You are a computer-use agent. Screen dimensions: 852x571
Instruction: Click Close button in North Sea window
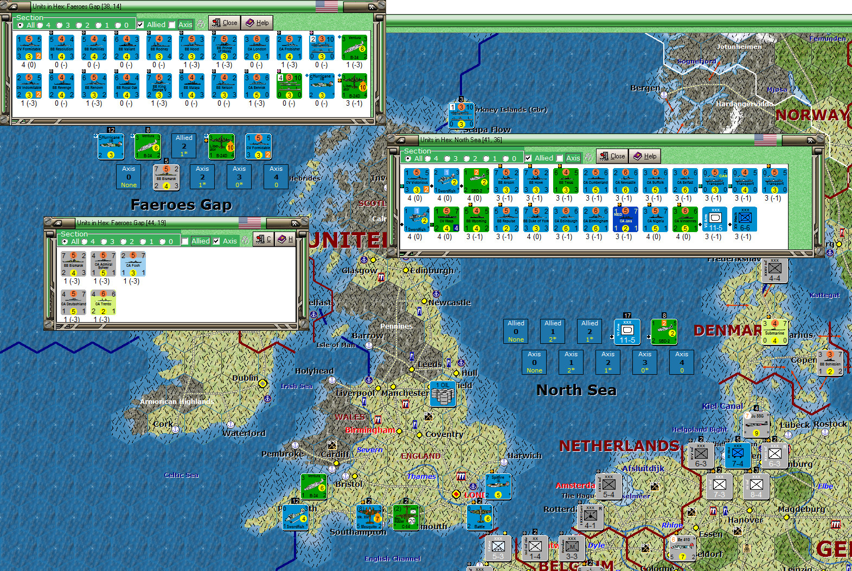(612, 156)
